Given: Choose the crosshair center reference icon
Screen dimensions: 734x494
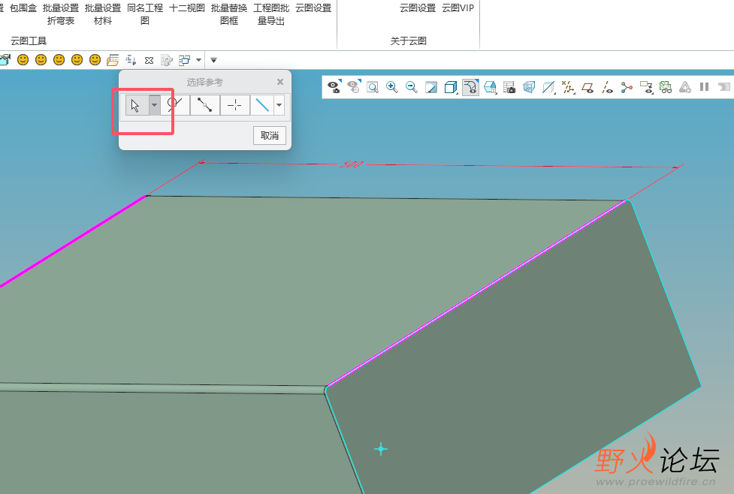Looking at the screenshot, I should point(234,105).
